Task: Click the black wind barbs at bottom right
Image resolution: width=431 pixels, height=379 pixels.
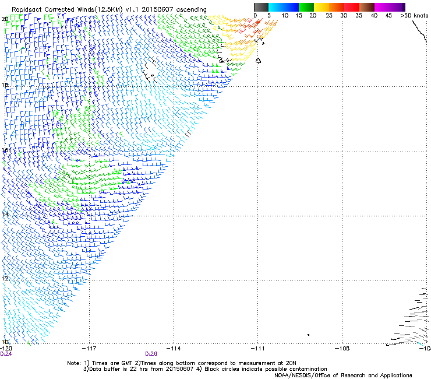Action: point(408,317)
